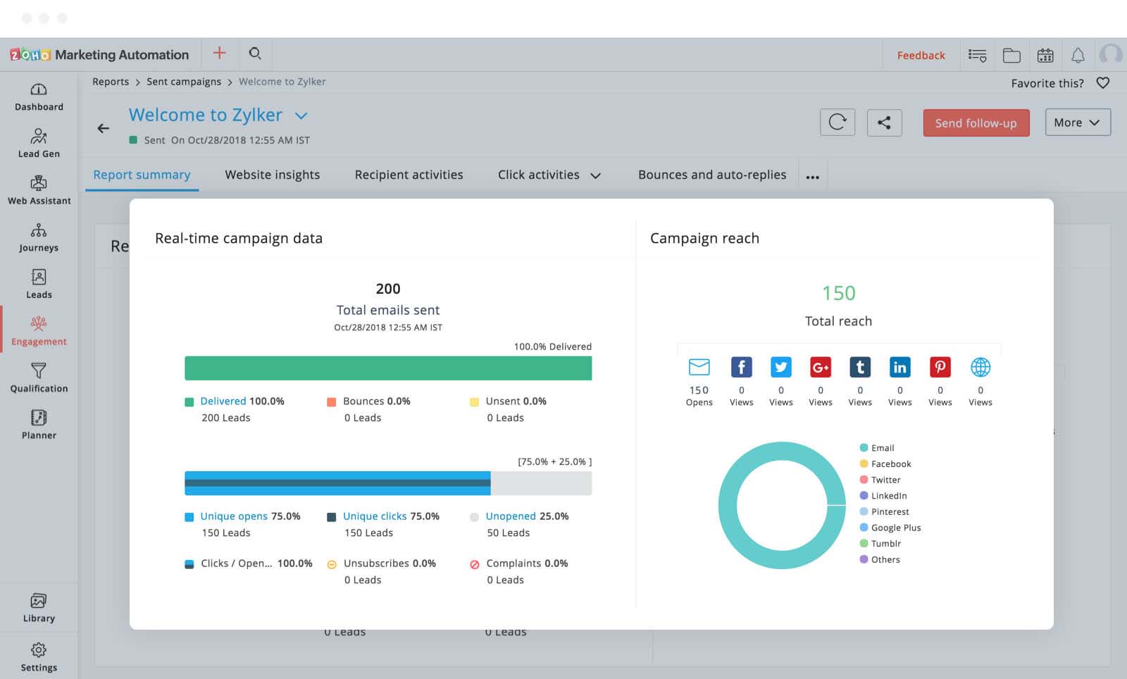Image resolution: width=1127 pixels, height=679 pixels.
Task: Expand the 'Welcome to Zylker' campaign dropdown
Action: (301, 116)
